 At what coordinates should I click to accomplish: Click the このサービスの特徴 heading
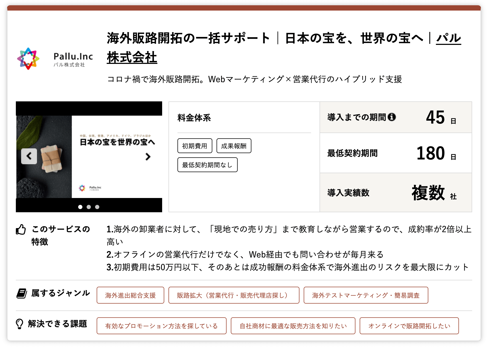tap(61, 235)
